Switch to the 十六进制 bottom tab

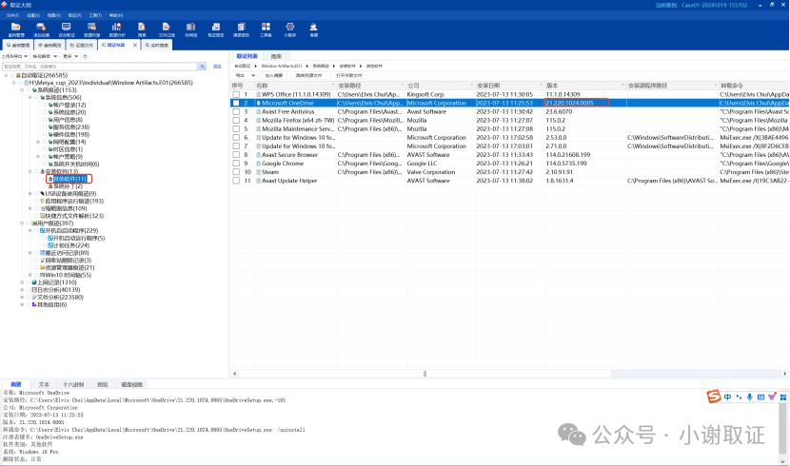point(73,384)
